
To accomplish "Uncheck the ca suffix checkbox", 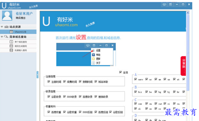I will coord(174,104).
